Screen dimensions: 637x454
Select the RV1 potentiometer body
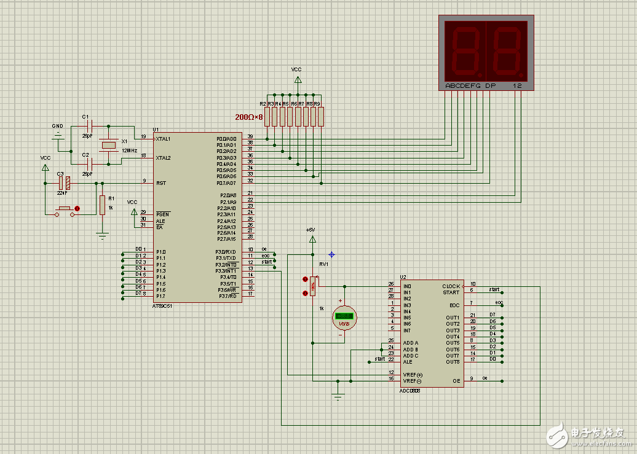click(312, 286)
